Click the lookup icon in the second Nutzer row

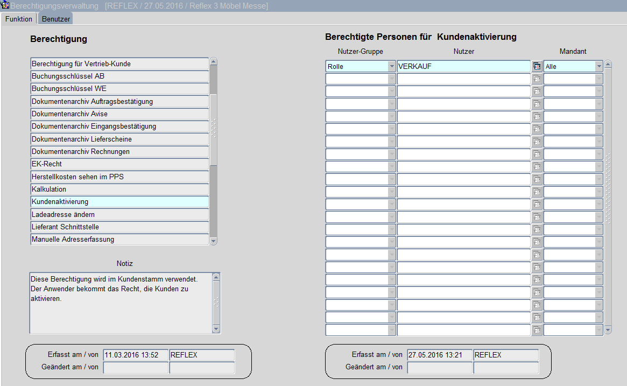point(537,79)
